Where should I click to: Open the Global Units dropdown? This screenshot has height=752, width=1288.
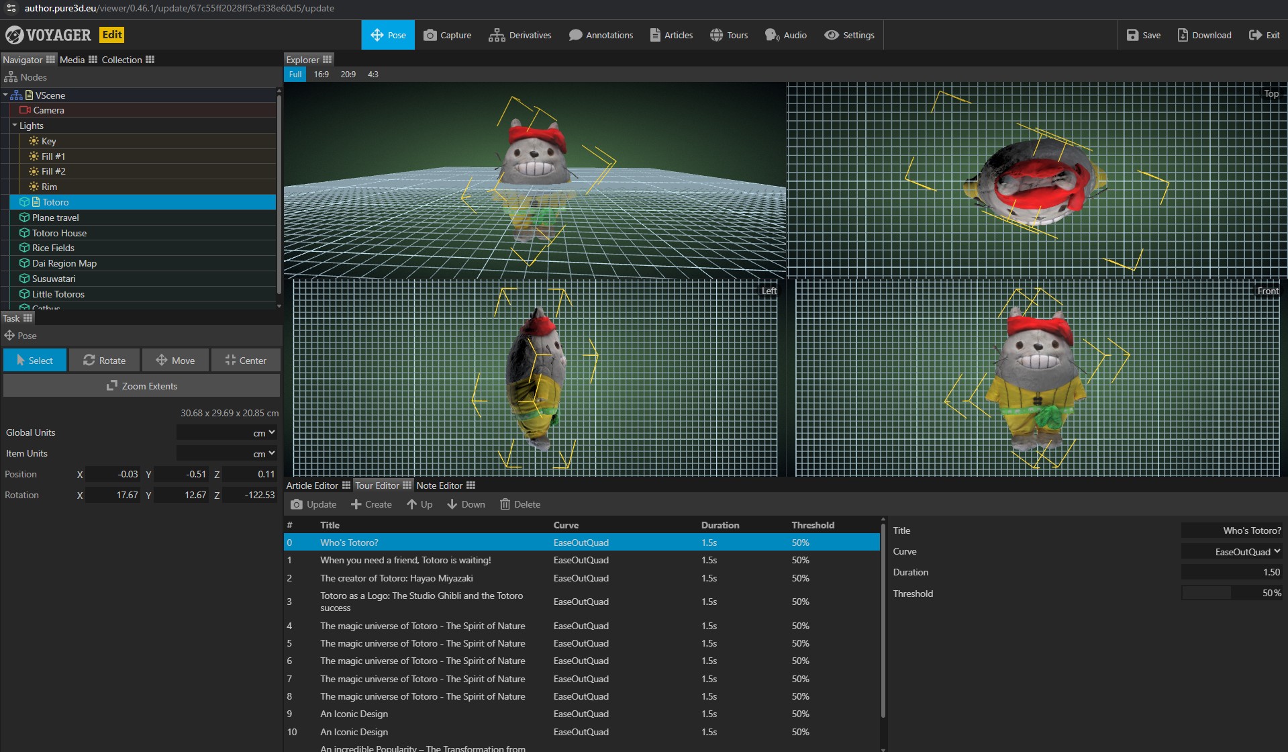tap(227, 433)
